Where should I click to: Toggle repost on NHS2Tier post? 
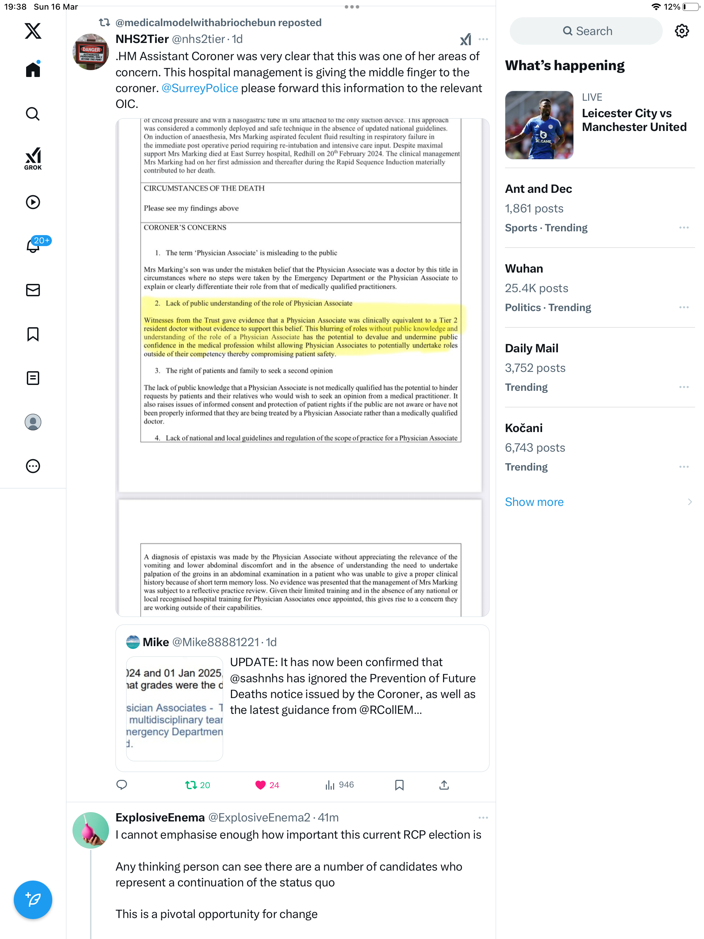click(198, 785)
